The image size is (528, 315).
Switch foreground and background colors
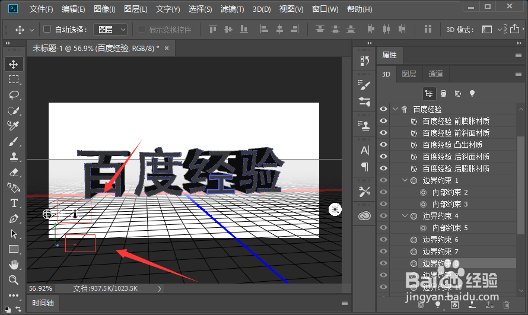[18, 308]
